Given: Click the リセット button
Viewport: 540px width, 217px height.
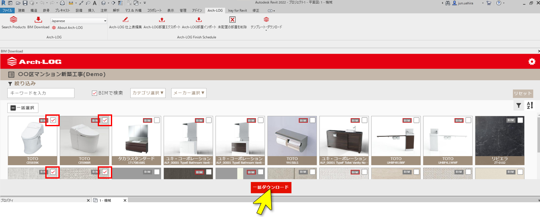Looking at the screenshot, I should tap(523, 93).
